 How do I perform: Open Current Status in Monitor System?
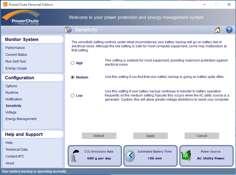[16, 55]
